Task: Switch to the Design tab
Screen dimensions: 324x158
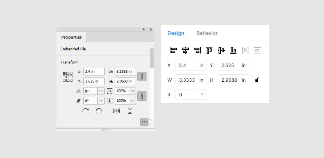Action: [176, 33]
